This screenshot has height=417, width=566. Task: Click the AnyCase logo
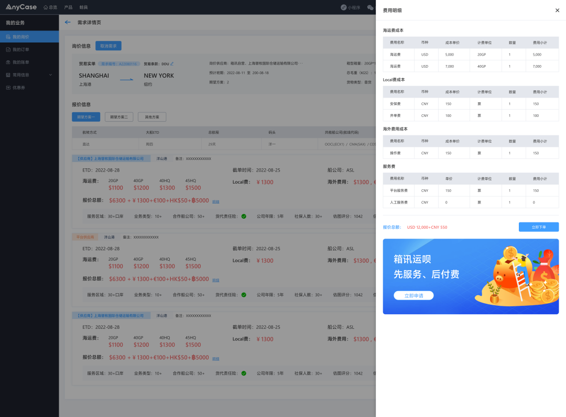pyautogui.click(x=21, y=7)
